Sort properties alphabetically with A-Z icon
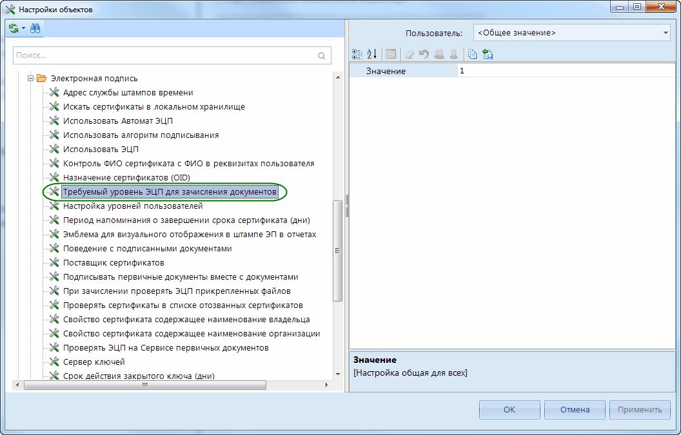This screenshot has height=435, width=681. pyautogui.click(x=371, y=54)
